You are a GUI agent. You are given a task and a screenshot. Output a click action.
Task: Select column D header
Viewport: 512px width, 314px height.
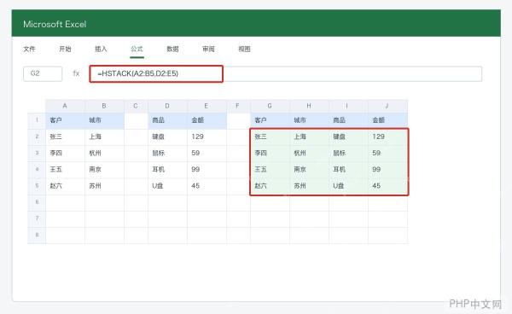coord(167,106)
